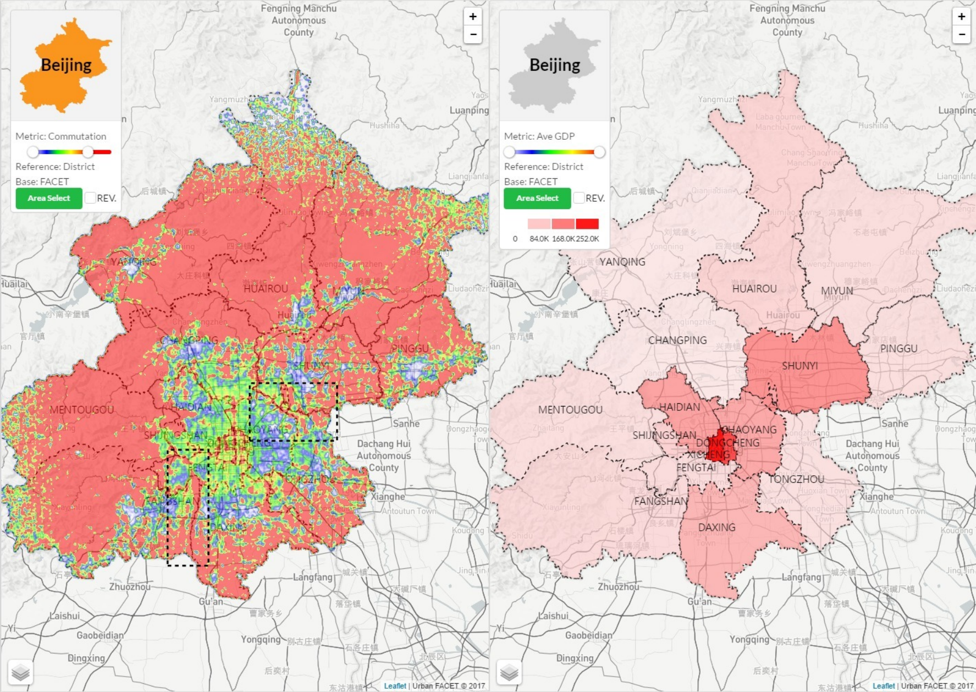Open the Leaflet link on the right map

(883, 685)
